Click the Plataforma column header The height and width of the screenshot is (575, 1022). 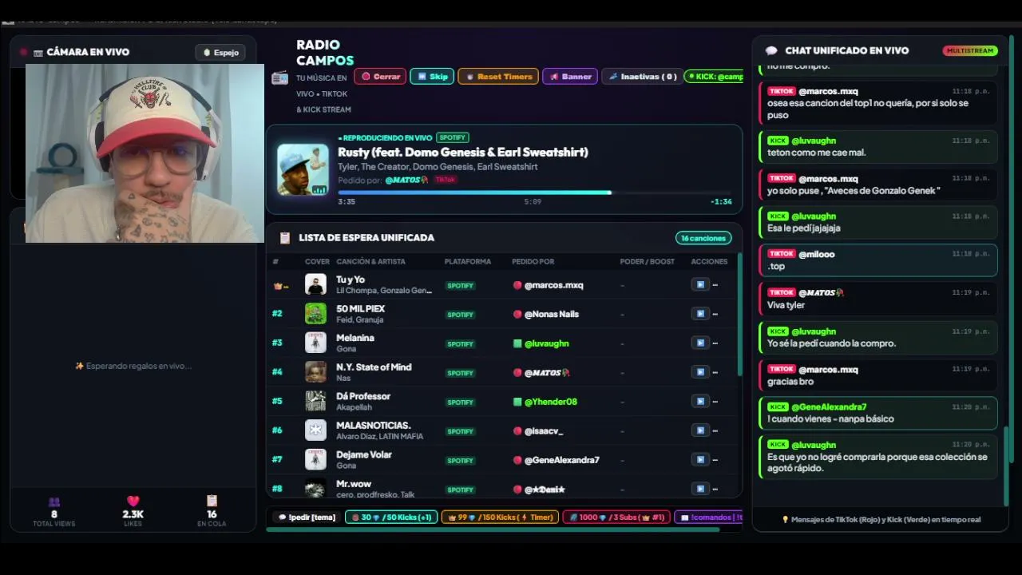tap(468, 262)
